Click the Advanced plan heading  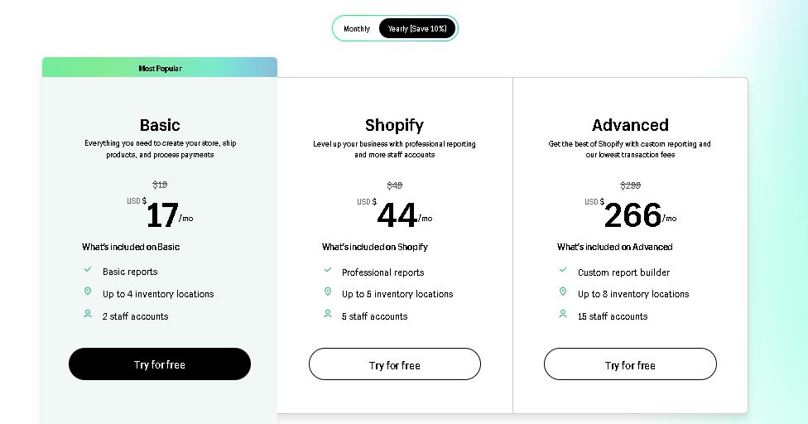(x=630, y=125)
